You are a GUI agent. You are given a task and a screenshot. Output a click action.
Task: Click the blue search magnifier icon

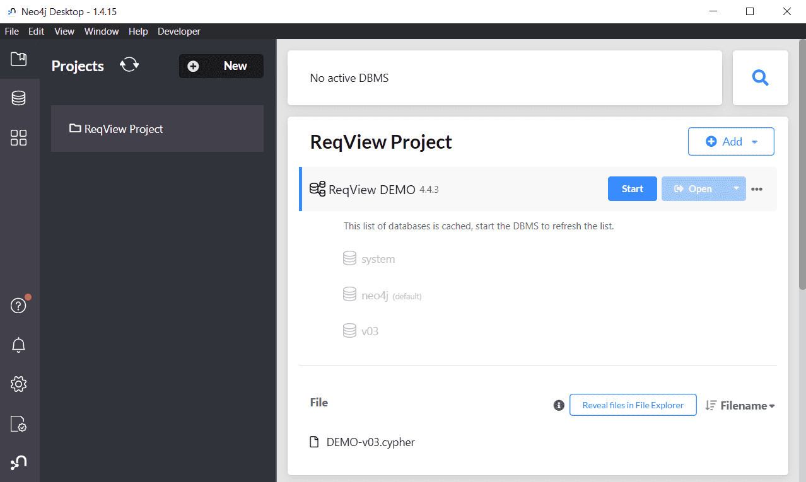tap(761, 78)
